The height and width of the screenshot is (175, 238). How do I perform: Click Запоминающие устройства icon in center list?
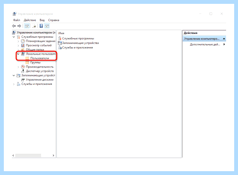point(60,43)
